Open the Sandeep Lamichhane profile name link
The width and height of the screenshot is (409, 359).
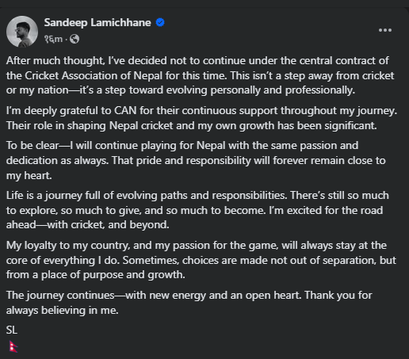(97, 22)
